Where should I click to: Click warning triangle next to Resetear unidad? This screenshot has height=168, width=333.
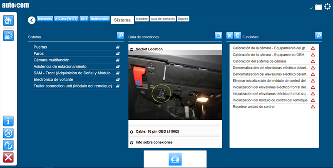313,107
